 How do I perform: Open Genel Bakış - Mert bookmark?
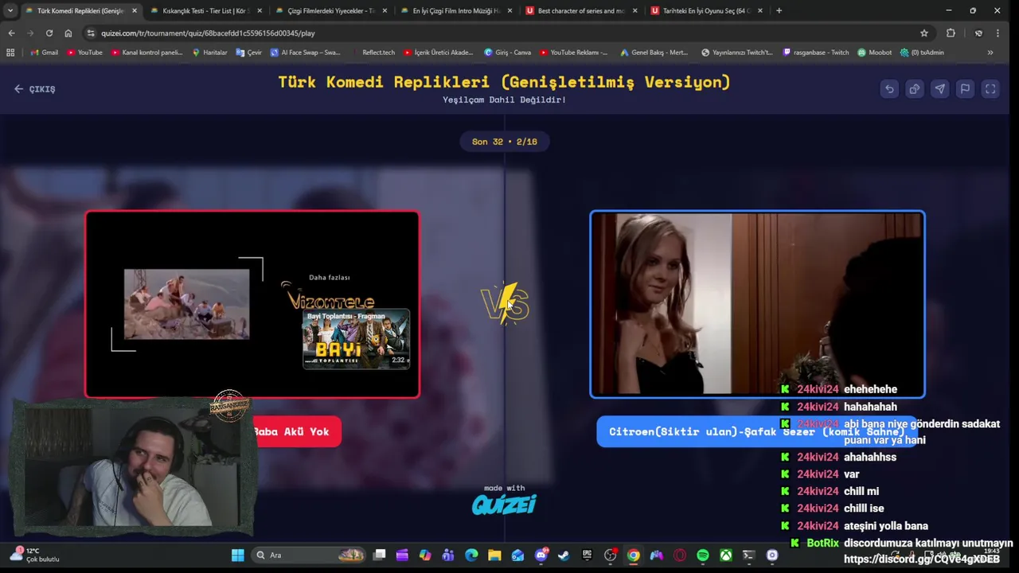tap(654, 53)
